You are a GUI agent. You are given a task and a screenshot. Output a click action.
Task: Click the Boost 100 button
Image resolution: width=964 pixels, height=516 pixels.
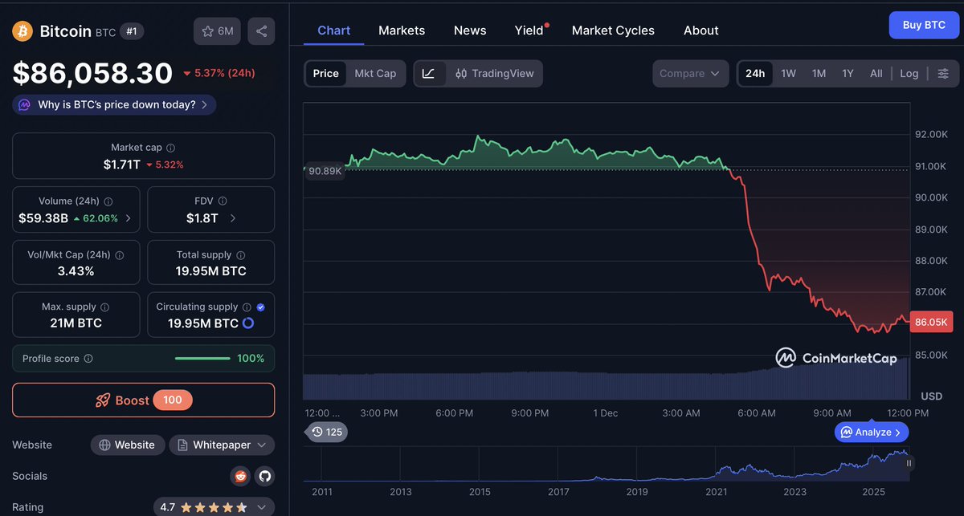(x=143, y=400)
